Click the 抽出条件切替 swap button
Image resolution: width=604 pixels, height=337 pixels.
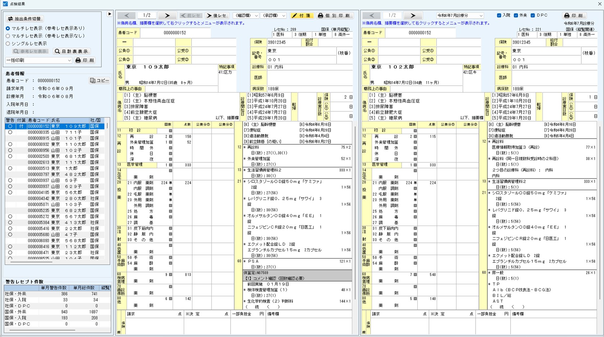pos(25,19)
